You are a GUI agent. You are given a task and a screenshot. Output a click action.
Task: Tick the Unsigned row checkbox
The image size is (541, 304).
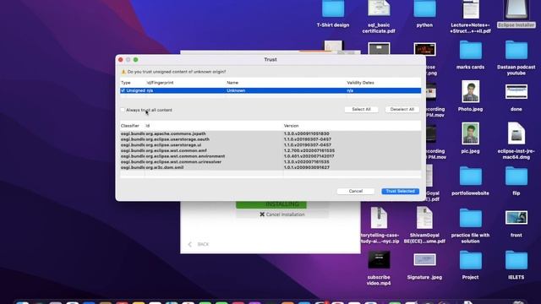[123, 90]
